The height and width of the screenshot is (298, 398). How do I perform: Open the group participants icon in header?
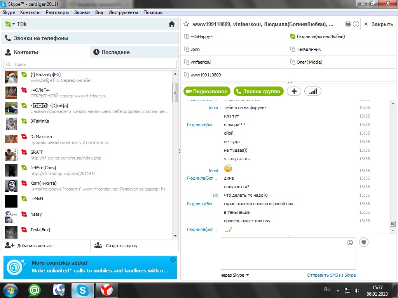pos(348,24)
